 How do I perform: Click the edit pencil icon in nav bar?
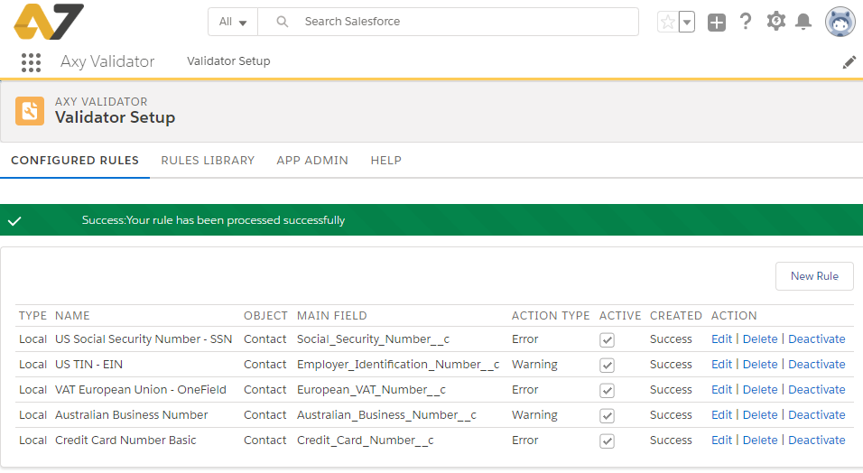849,62
